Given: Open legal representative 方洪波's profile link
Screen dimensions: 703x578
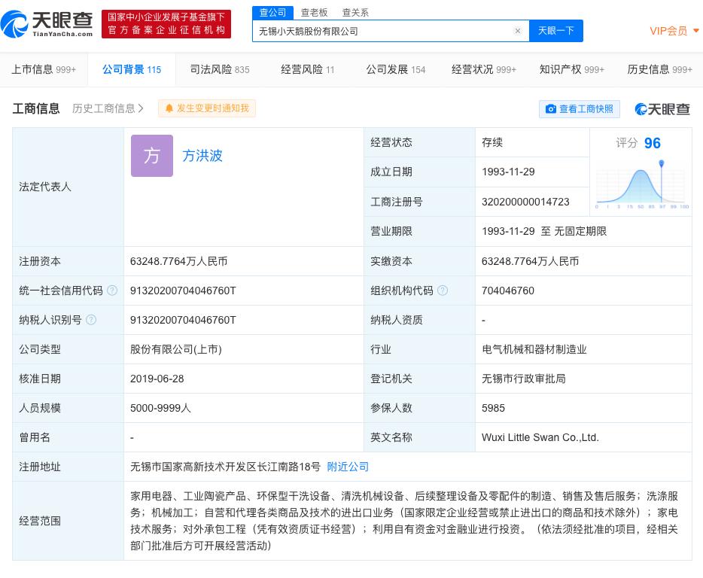Looking at the screenshot, I should [202, 156].
